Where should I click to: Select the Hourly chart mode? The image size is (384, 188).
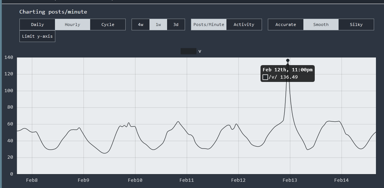pyautogui.click(x=73, y=25)
